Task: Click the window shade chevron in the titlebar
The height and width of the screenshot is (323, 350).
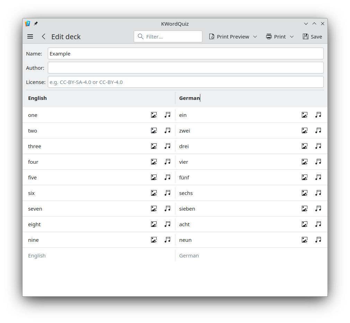Action: tap(306, 24)
